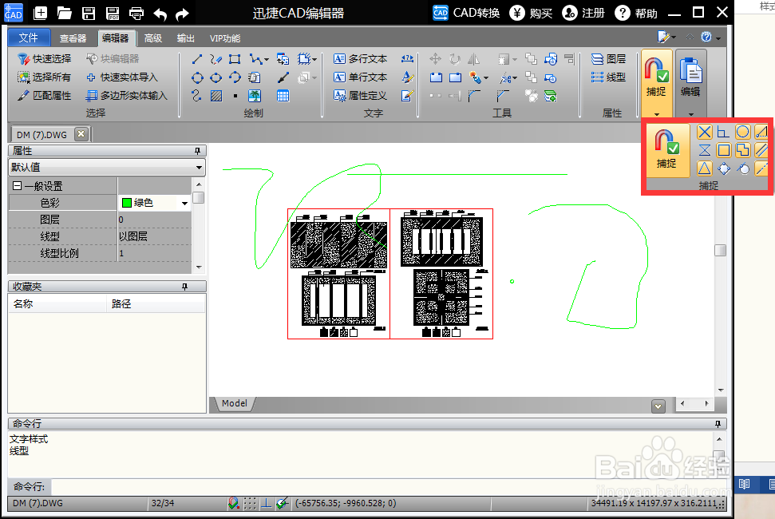Toggle endpoint snap (square icon)
Screen dimensions: 775x519
[724, 150]
